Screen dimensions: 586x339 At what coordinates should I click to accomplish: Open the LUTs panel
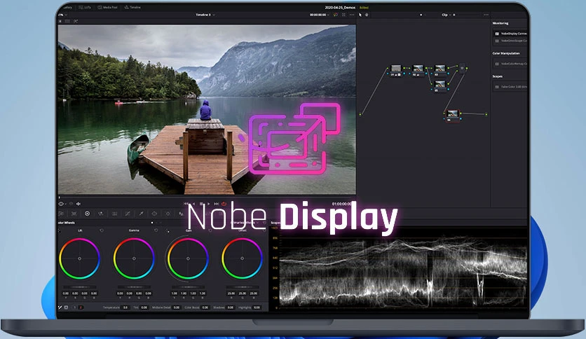(86, 7)
